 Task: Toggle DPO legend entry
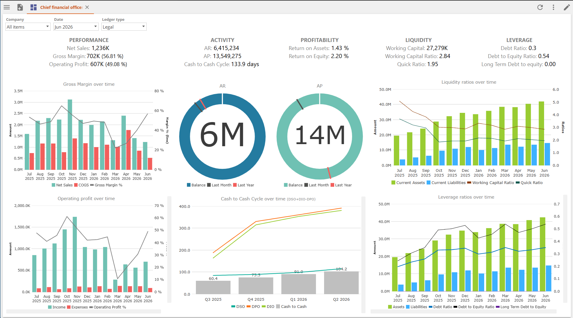tap(253, 307)
